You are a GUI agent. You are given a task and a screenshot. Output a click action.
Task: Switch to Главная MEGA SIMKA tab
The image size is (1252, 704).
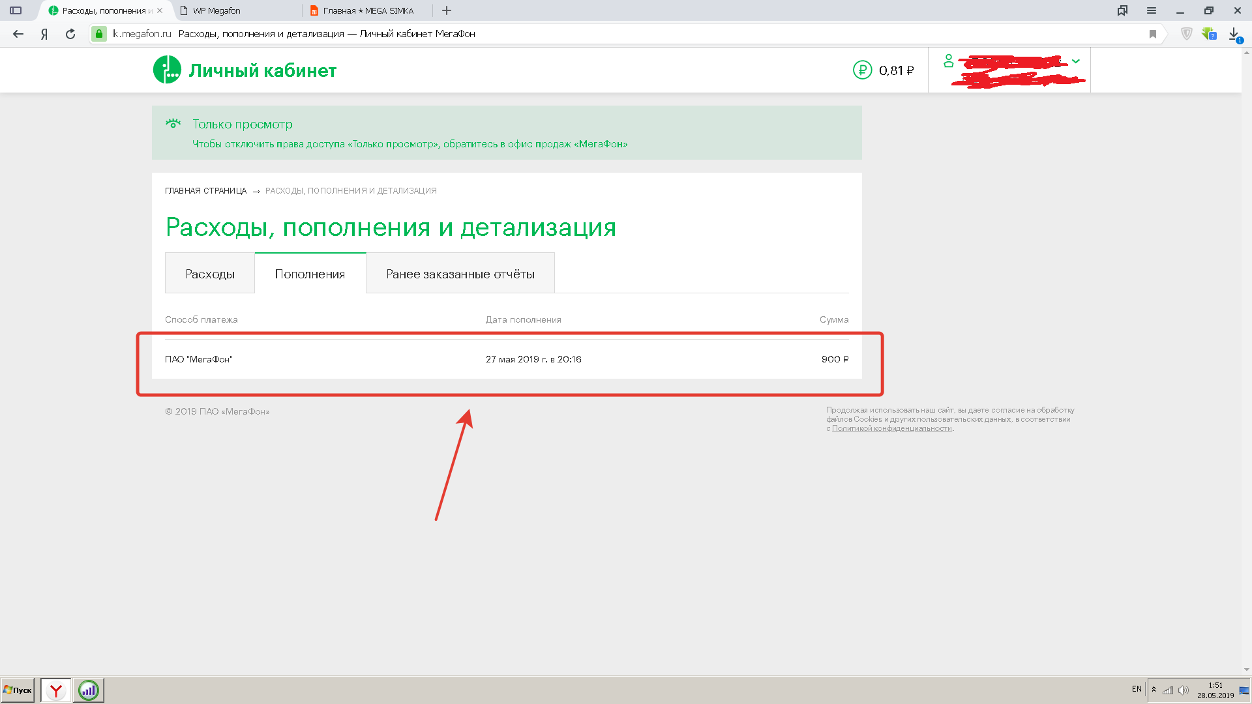tap(368, 10)
